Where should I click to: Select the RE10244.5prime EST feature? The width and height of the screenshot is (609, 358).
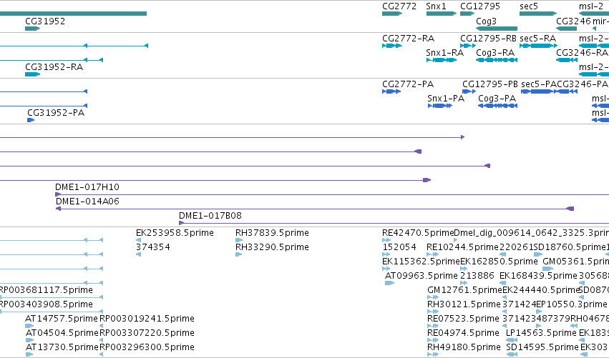[432, 254]
